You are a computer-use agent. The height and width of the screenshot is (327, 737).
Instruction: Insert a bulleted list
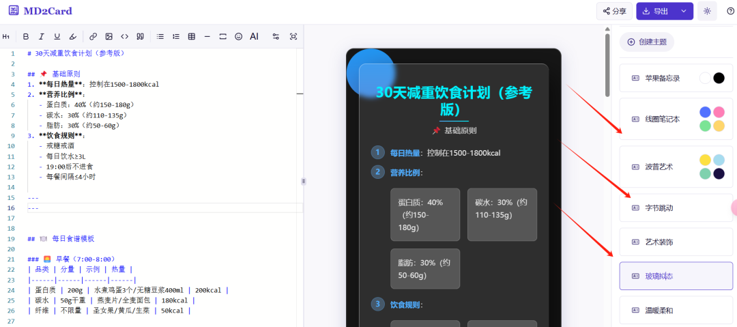tap(160, 36)
